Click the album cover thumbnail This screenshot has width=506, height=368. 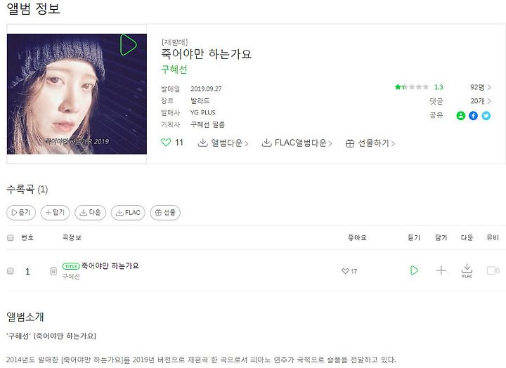(x=77, y=94)
